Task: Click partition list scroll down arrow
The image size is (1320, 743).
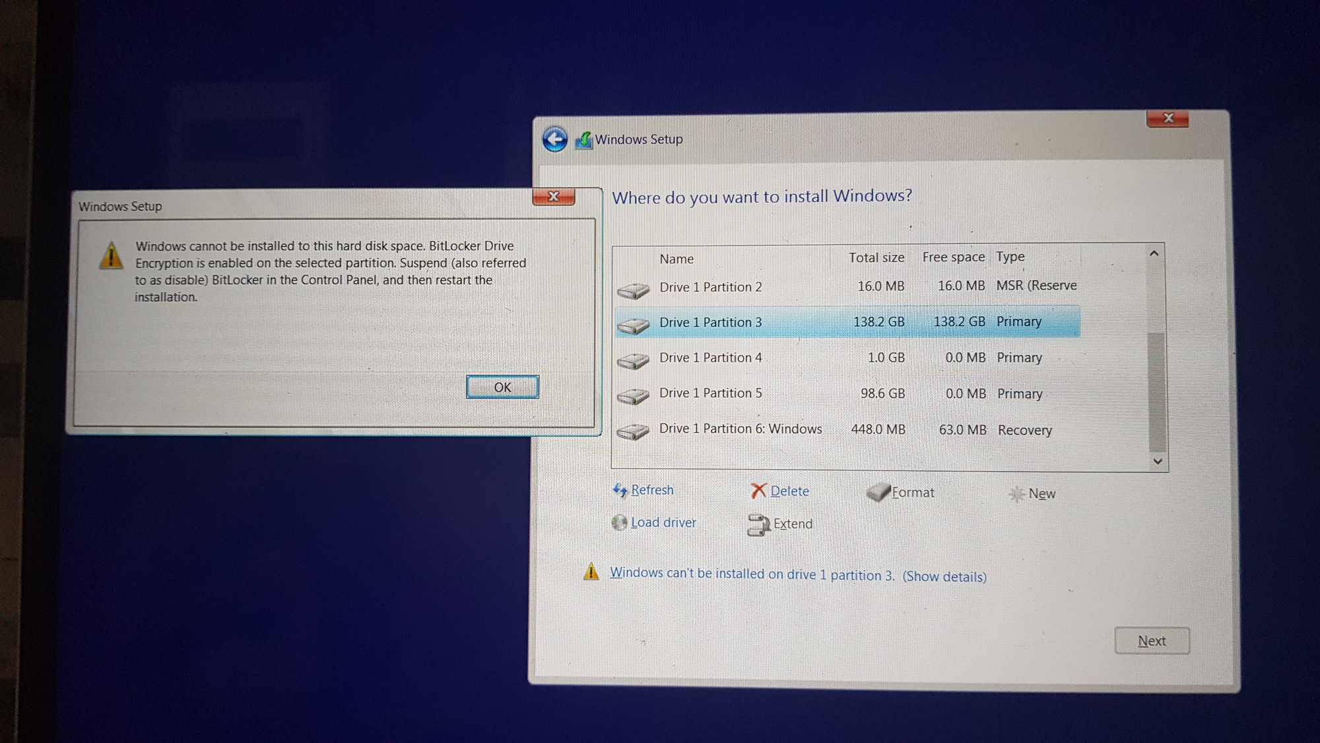Action: [1157, 461]
